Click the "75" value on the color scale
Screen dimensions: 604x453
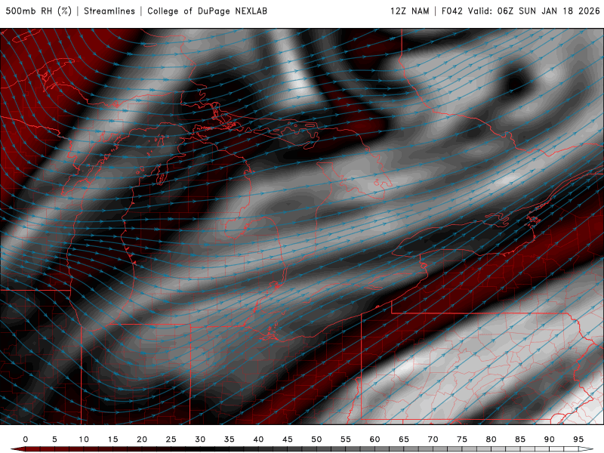(462, 439)
